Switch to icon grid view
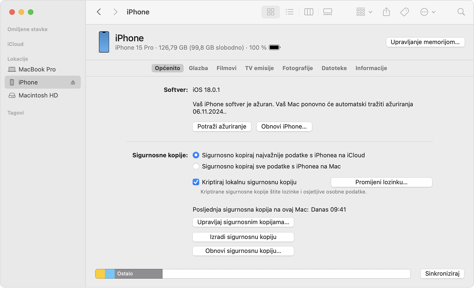The height and width of the screenshot is (288, 474). (x=270, y=12)
